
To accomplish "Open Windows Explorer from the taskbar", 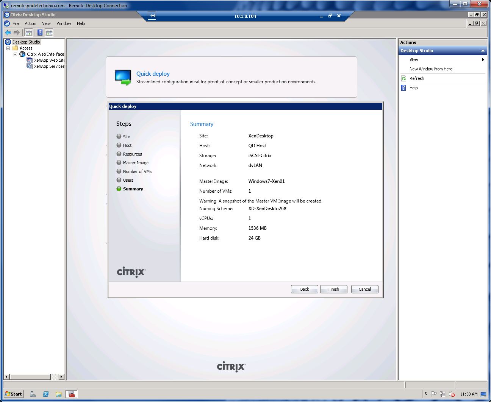I will coord(59,394).
